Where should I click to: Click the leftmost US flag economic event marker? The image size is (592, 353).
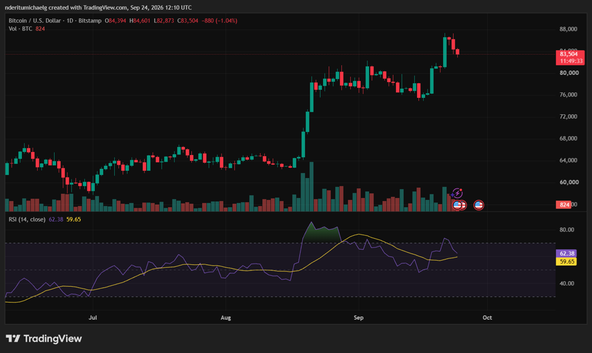pyautogui.click(x=457, y=205)
